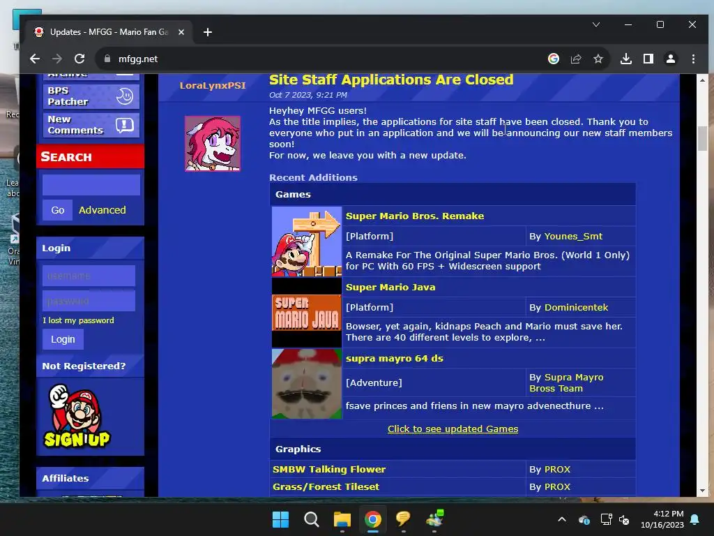Click Chrome icon in taskbar
The width and height of the screenshot is (714, 536).
(372, 519)
